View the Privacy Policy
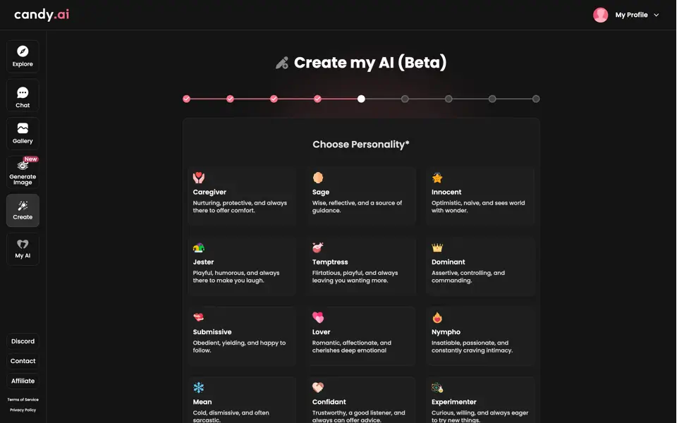The height and width of the screenshot is (423, 677). pos(23,410)
